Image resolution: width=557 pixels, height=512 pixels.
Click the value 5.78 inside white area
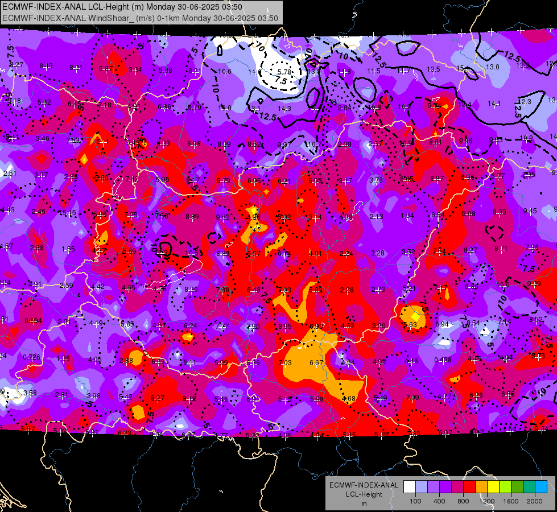click(284, 72)
